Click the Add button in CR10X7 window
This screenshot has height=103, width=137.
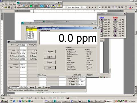[39, 87]
